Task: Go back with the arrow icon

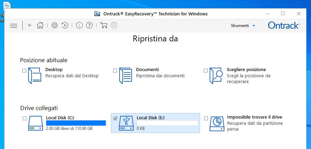Action: [30, 25]
